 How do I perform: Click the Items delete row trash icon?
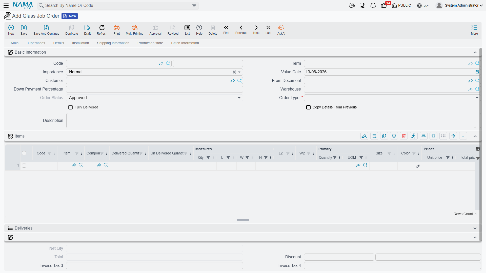pos(404,136)
